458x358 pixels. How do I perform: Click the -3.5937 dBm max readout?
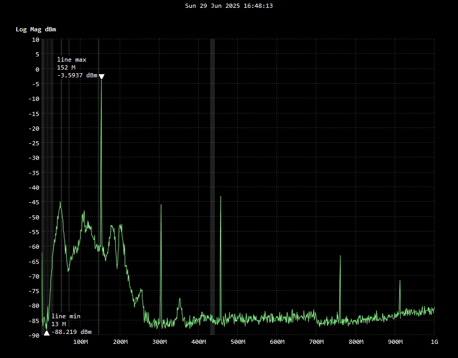77,76
